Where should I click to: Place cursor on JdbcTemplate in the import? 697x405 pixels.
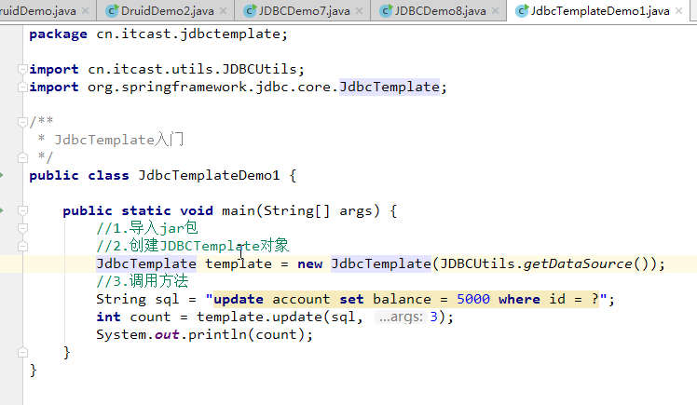coord(389,87)
